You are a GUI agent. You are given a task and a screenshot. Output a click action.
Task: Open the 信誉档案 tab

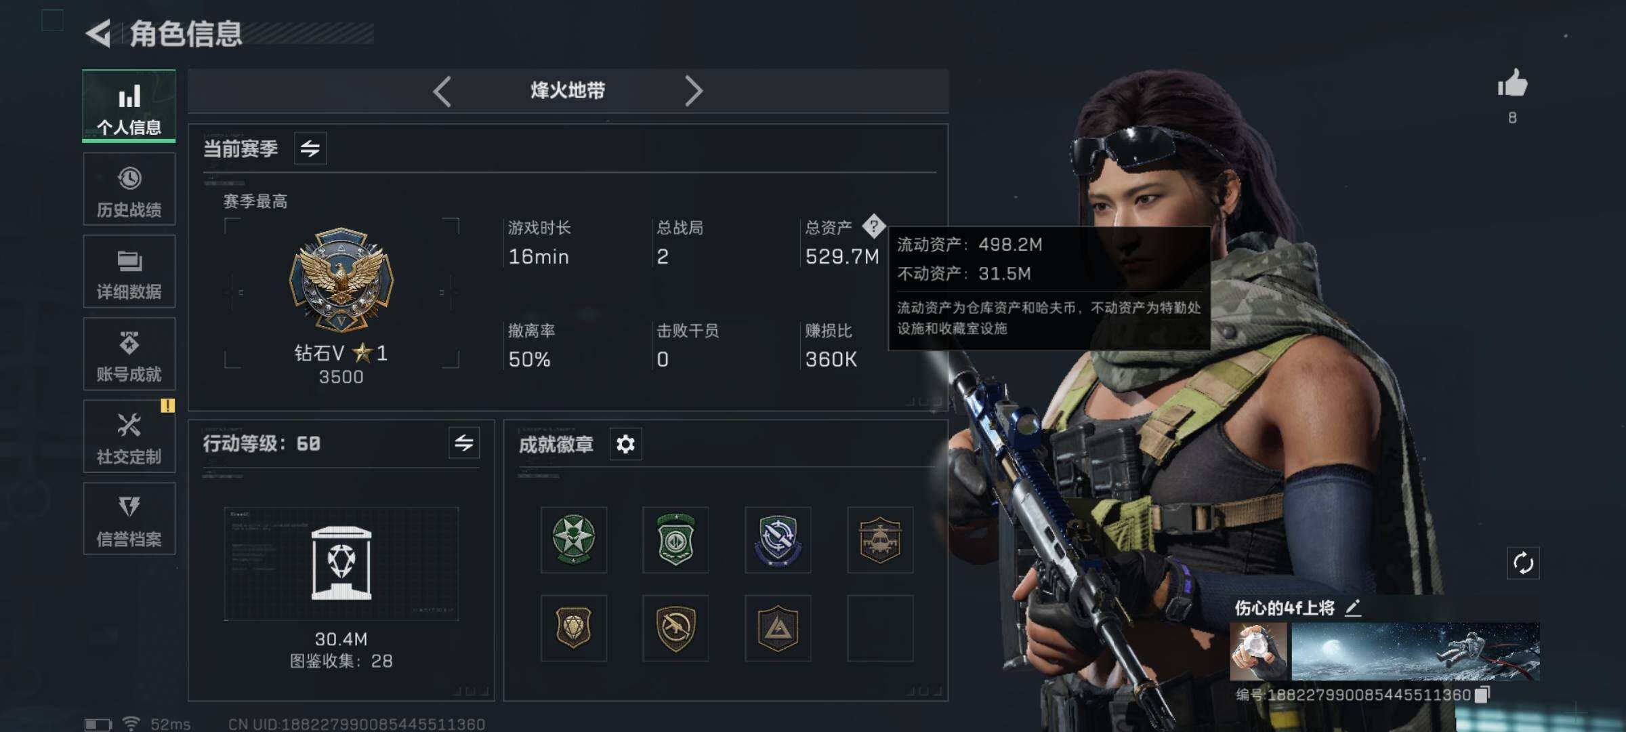pyautogui.click(x=129, y=519)
